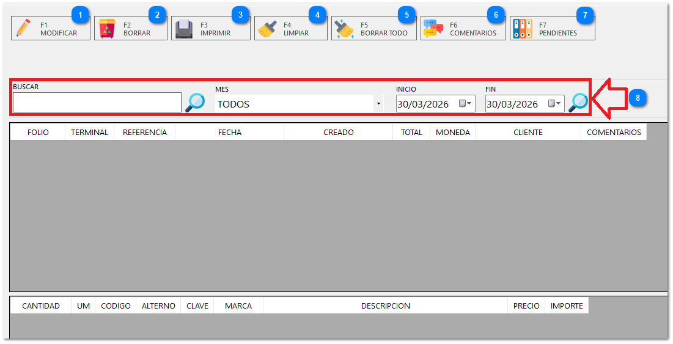Click the F1 MODIFICAR button label

(x=59, y=29)
